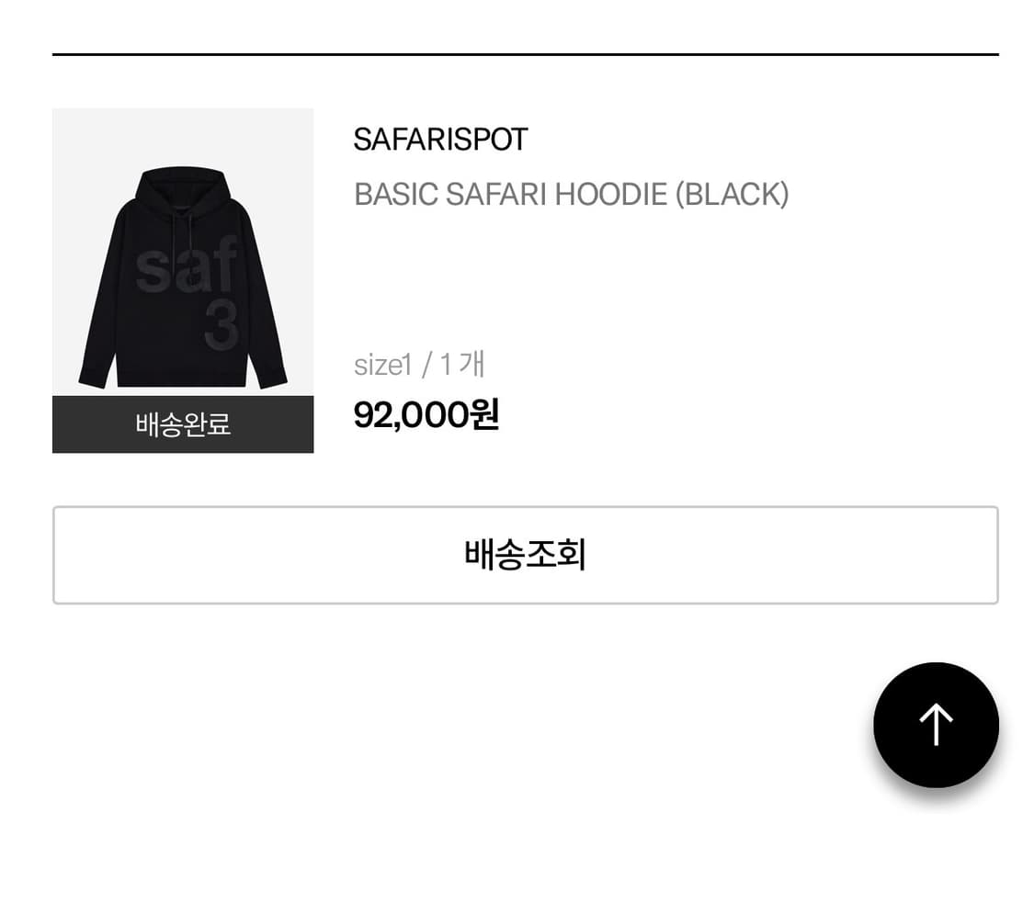Viewport: 1034px width, 903px height.
Task: Click the 'saf' print on hoodie image
Action: pos(187,265)
